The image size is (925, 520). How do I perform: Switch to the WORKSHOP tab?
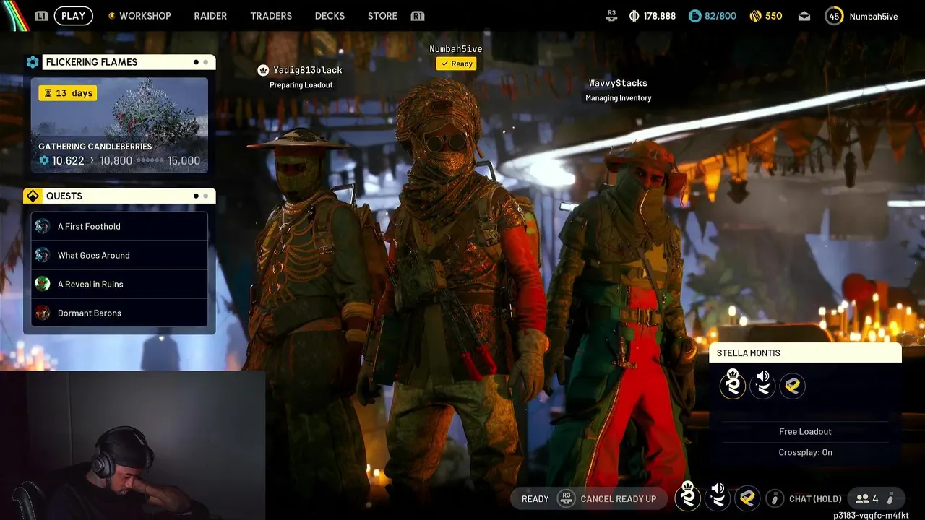click(x=145, y=16)
